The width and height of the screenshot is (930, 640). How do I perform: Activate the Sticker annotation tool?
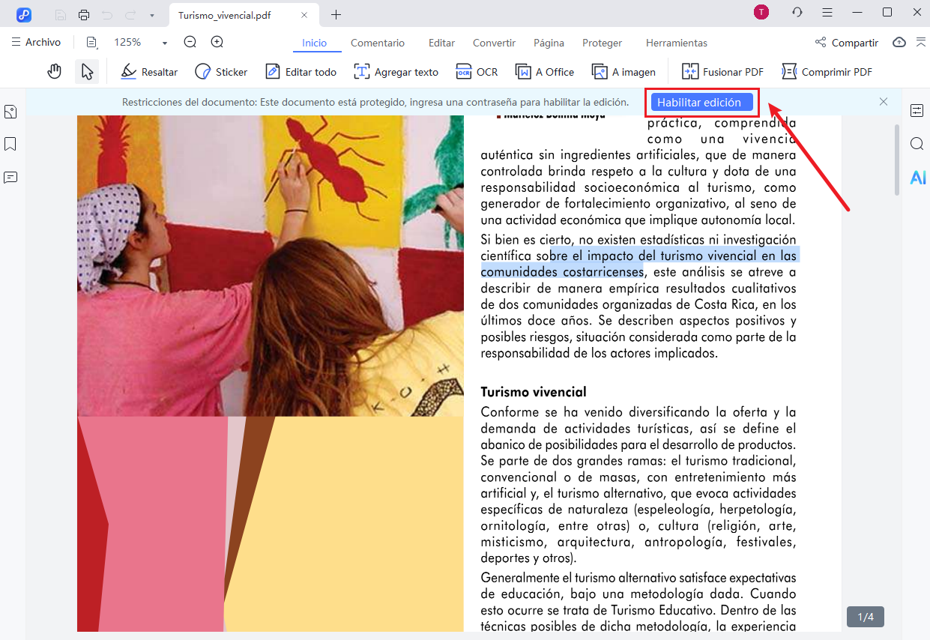221,71
